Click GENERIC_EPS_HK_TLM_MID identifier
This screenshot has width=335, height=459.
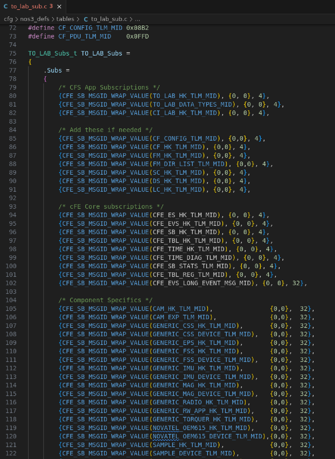[x=194, y=343]
